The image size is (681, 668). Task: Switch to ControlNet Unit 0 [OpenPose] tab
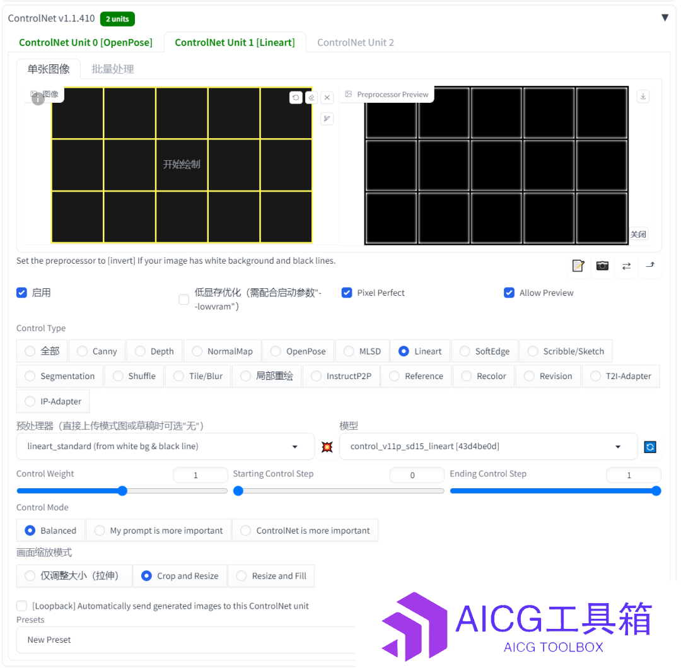[x=86, y=42]
